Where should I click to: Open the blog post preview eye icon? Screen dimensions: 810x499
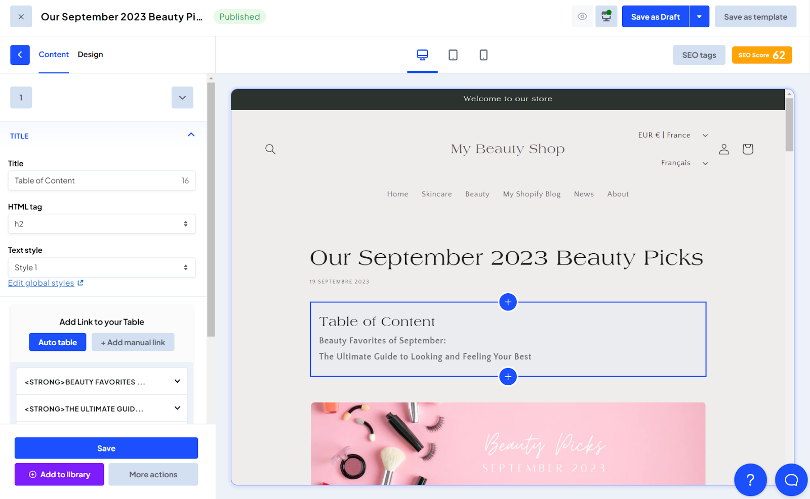pos(582,16)
